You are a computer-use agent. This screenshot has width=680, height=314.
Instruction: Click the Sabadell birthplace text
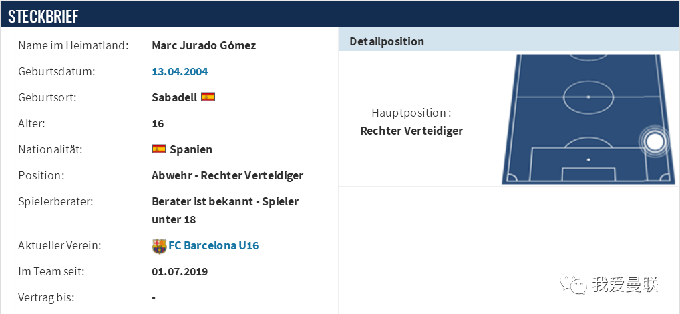pos(174,97)
